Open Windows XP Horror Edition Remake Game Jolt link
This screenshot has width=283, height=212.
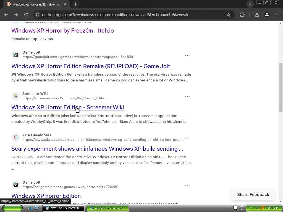[91, 66]
